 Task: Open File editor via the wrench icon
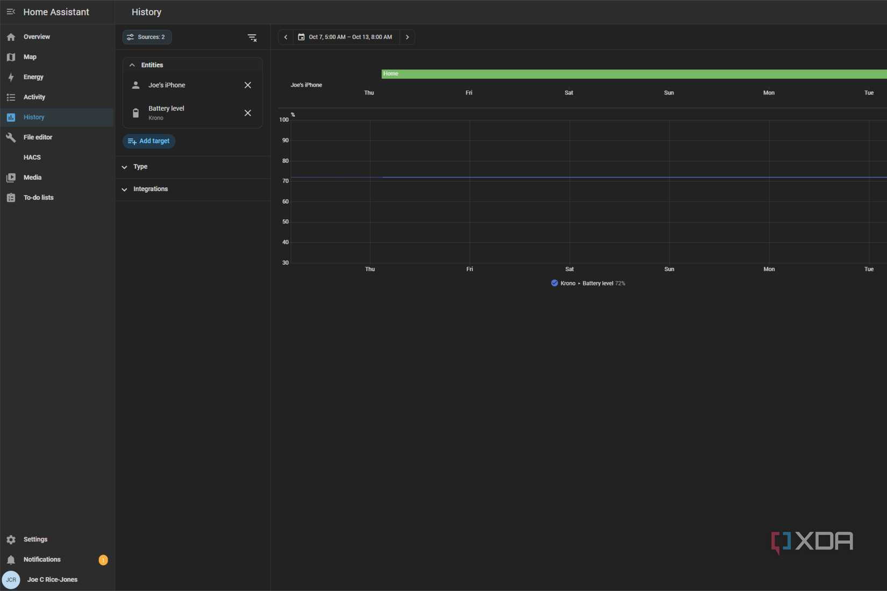pyautogui.click(x=11, y=138)
